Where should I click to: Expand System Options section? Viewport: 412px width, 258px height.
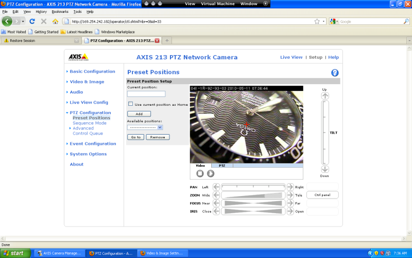point(88,154)
